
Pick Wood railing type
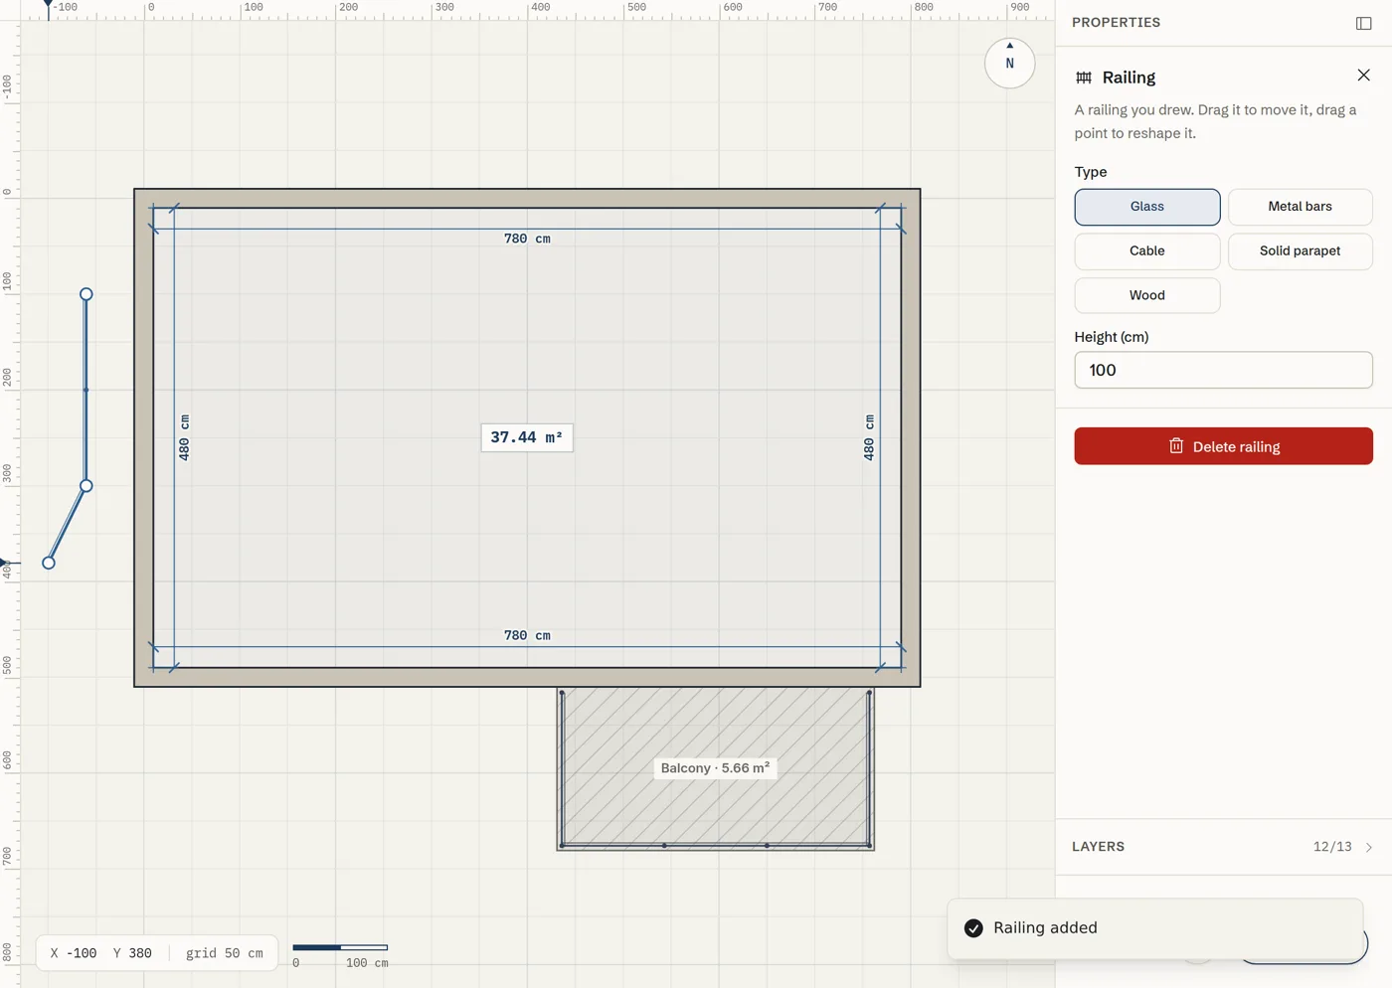click(x=1146, y=296)
